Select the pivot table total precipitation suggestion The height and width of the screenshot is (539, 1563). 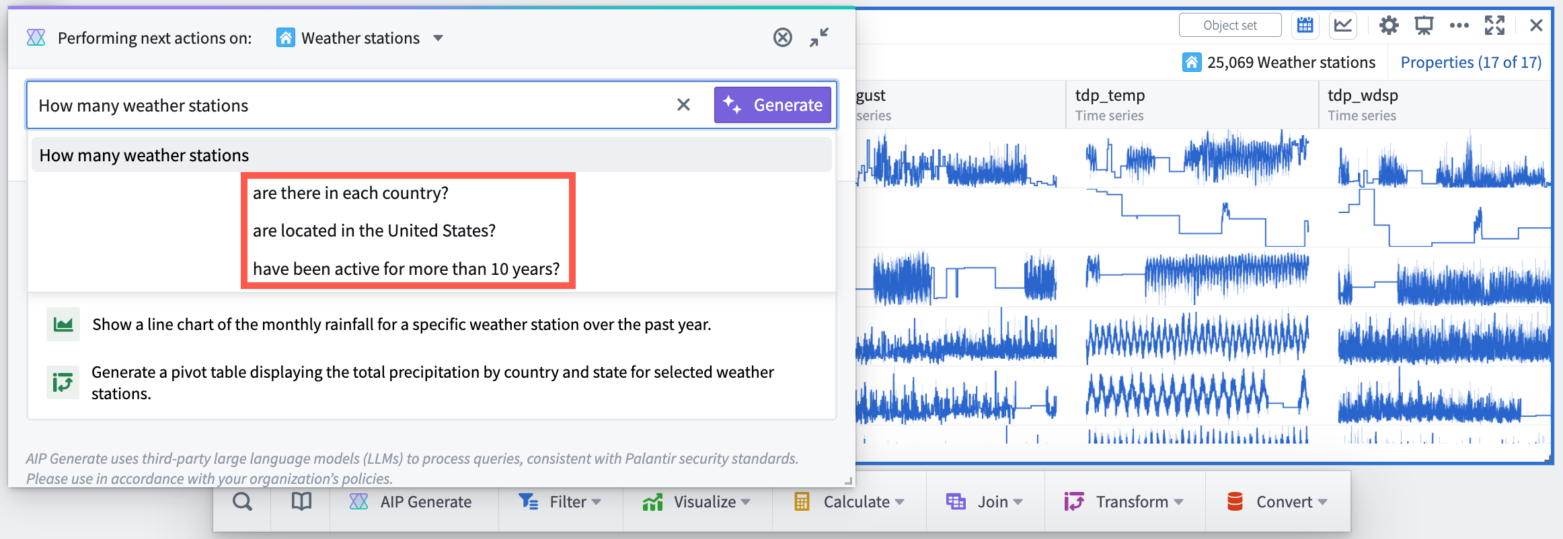tap(431, 383)
